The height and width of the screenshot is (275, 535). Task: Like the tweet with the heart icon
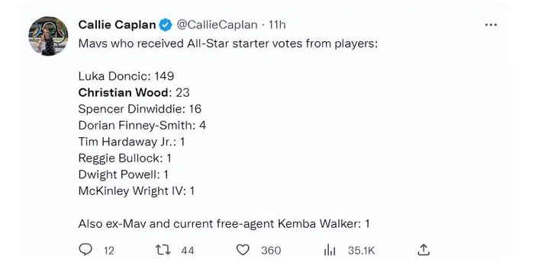click(243, 250)
